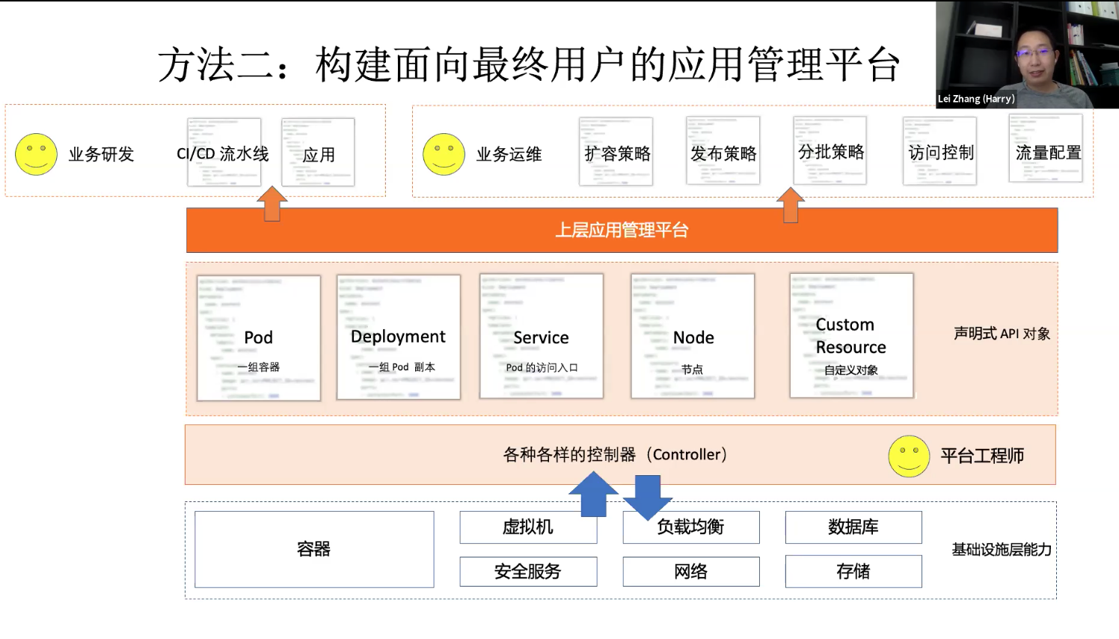Viewport: 1119px width, 639px height.
Task: Select the 分批策略 document card
Action: point(830,150)
